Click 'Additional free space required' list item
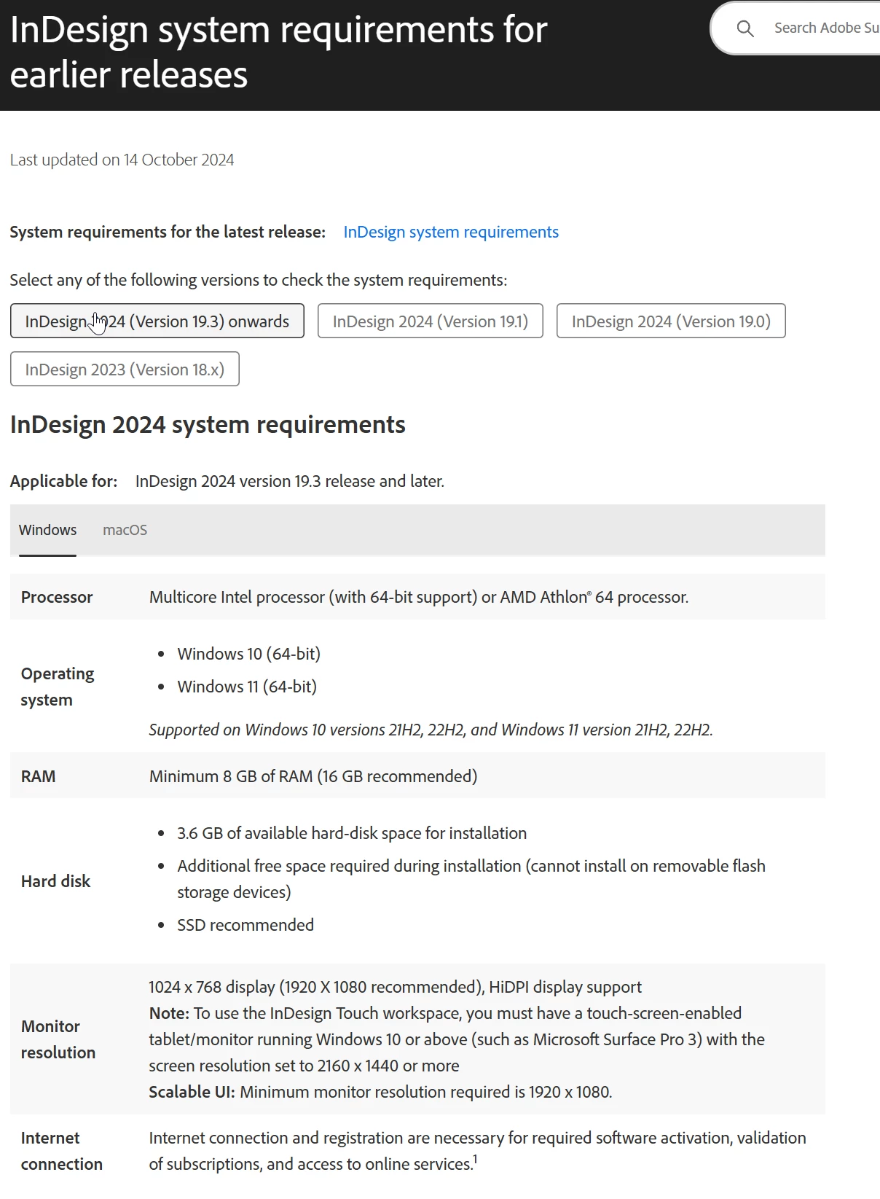 (x=471, y=879)
